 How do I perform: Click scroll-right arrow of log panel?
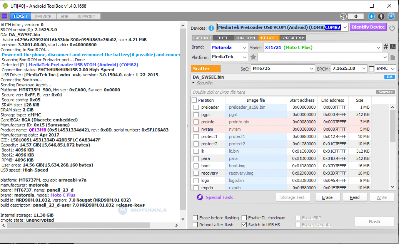(176, 225)
